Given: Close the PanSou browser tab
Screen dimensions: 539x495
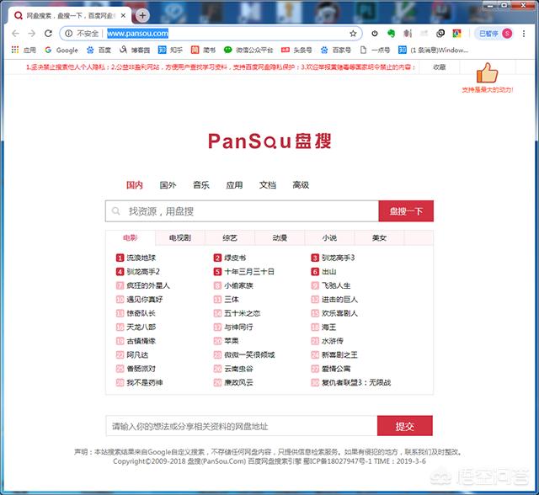Looking at the screenshot, I should [123, 15].
